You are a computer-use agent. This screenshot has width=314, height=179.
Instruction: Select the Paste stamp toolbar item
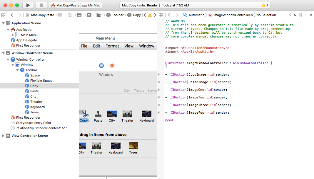click(x=98, y=114)
